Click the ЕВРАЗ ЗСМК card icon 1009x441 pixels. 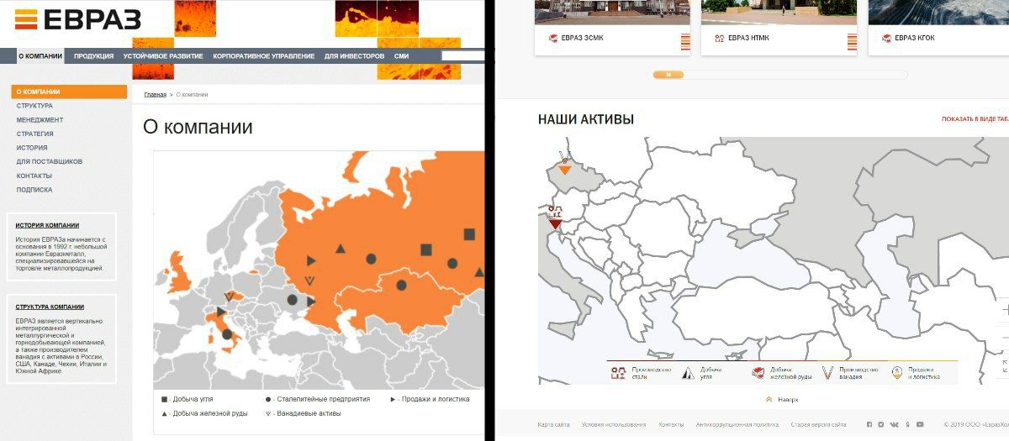[x=552, y=39]
